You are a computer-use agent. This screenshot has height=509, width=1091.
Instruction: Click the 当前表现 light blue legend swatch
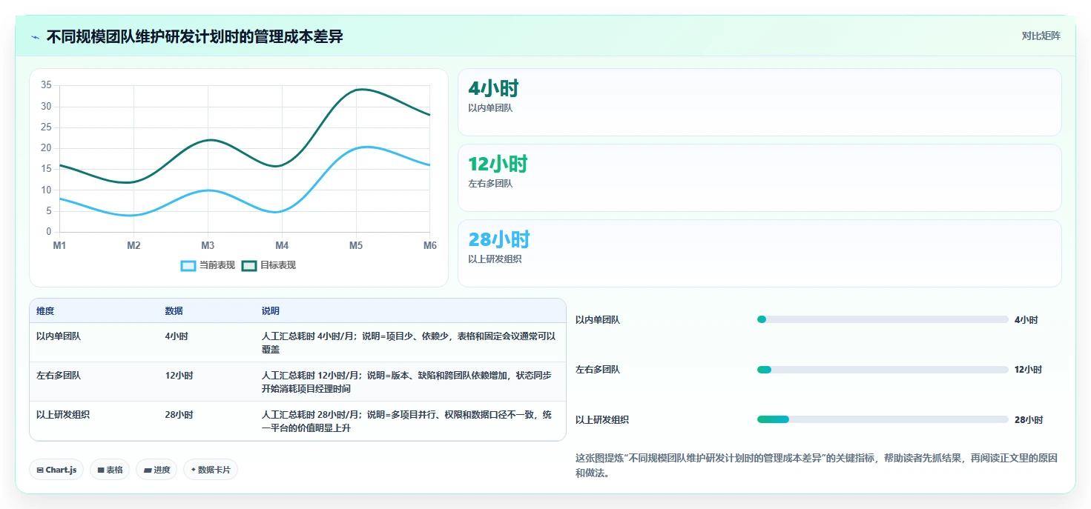point(188,265)
